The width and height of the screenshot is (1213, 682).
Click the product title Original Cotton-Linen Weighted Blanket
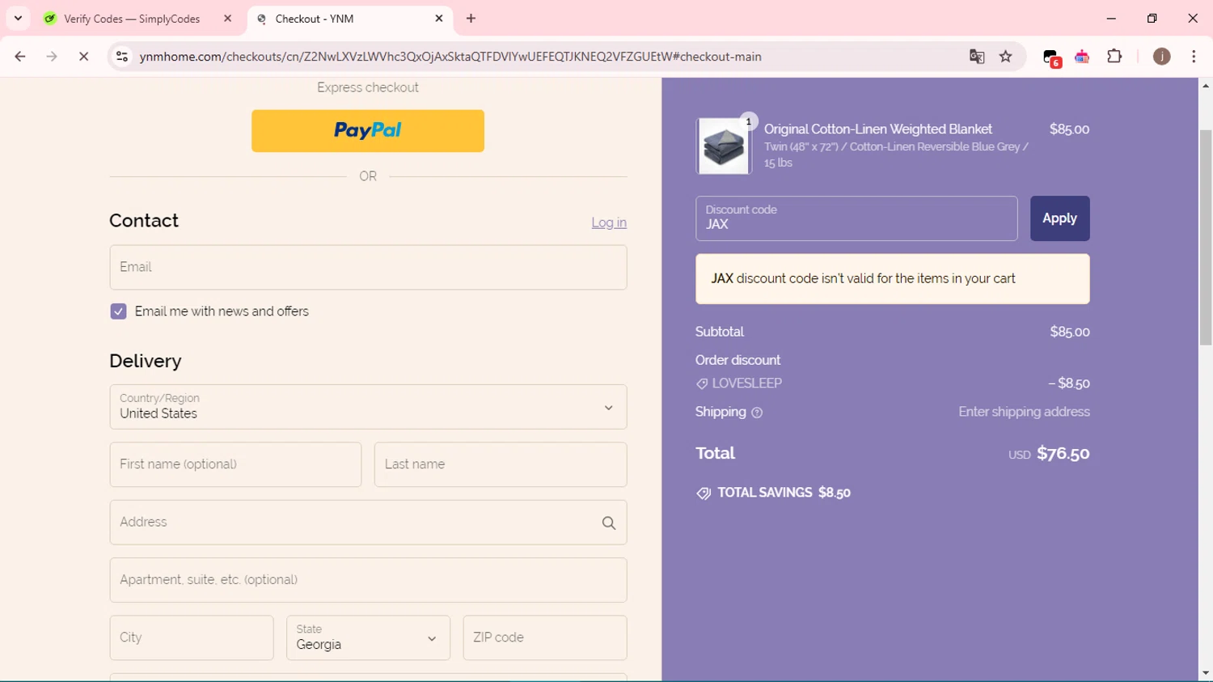coord(878,129)
